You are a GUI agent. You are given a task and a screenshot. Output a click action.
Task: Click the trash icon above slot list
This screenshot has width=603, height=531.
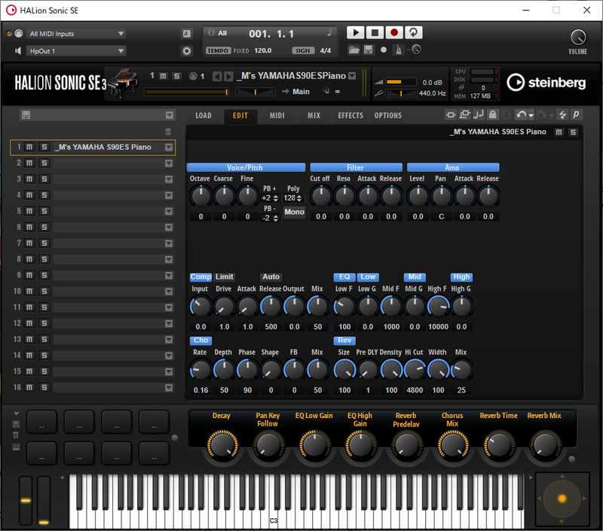168,132
